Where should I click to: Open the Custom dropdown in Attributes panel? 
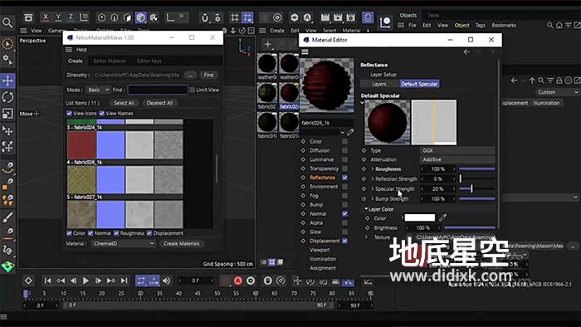point(557,92)
